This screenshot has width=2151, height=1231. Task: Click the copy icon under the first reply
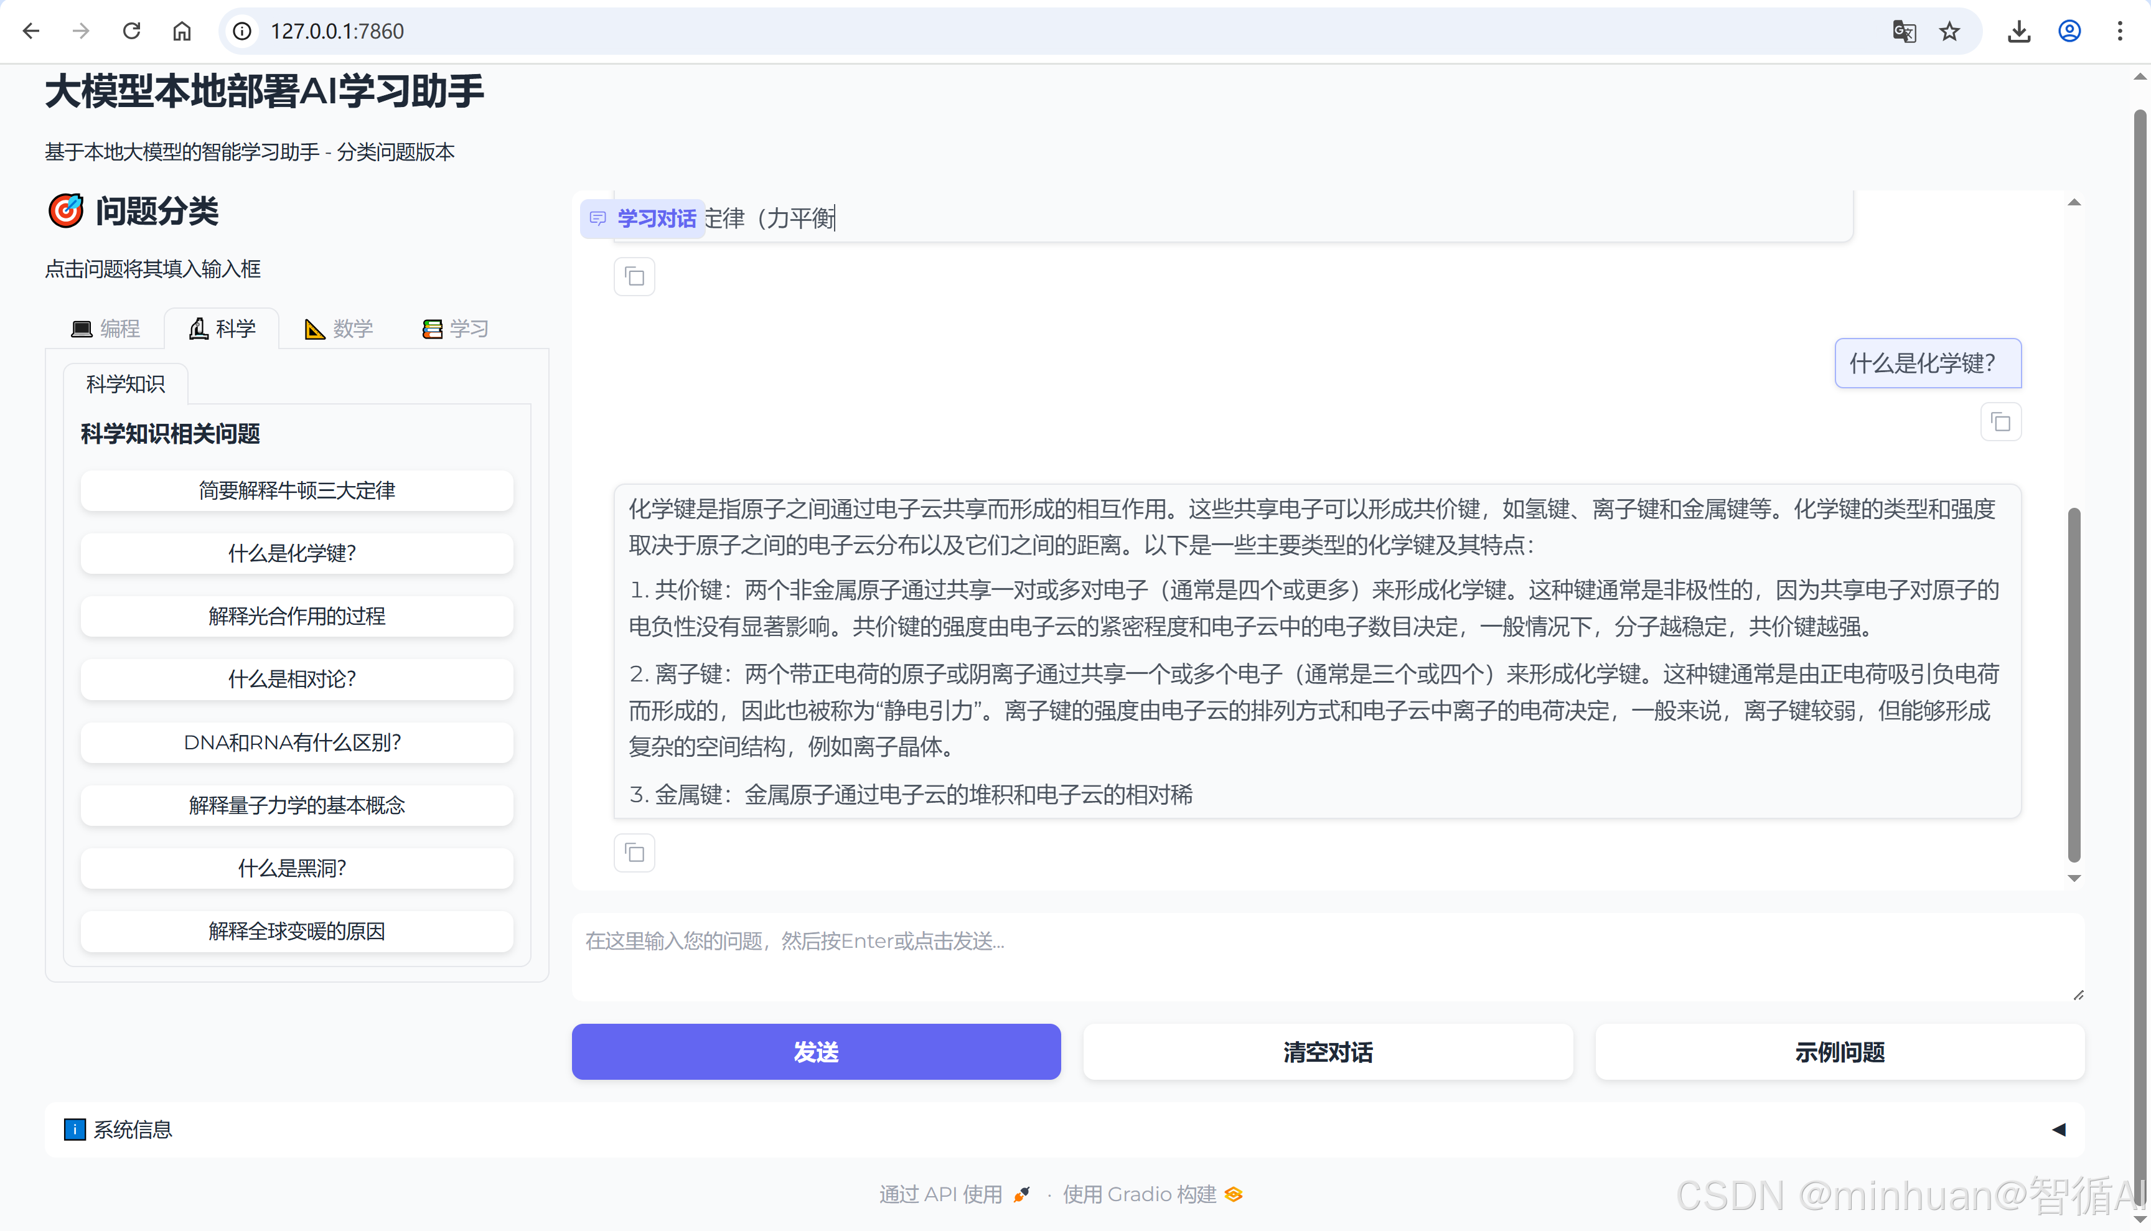coord(634,276)
